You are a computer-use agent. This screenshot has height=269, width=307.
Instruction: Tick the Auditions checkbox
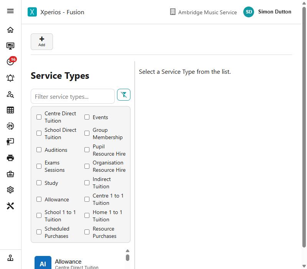39,150
